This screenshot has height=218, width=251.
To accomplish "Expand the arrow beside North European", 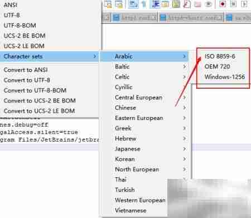I will coord(184,169).
